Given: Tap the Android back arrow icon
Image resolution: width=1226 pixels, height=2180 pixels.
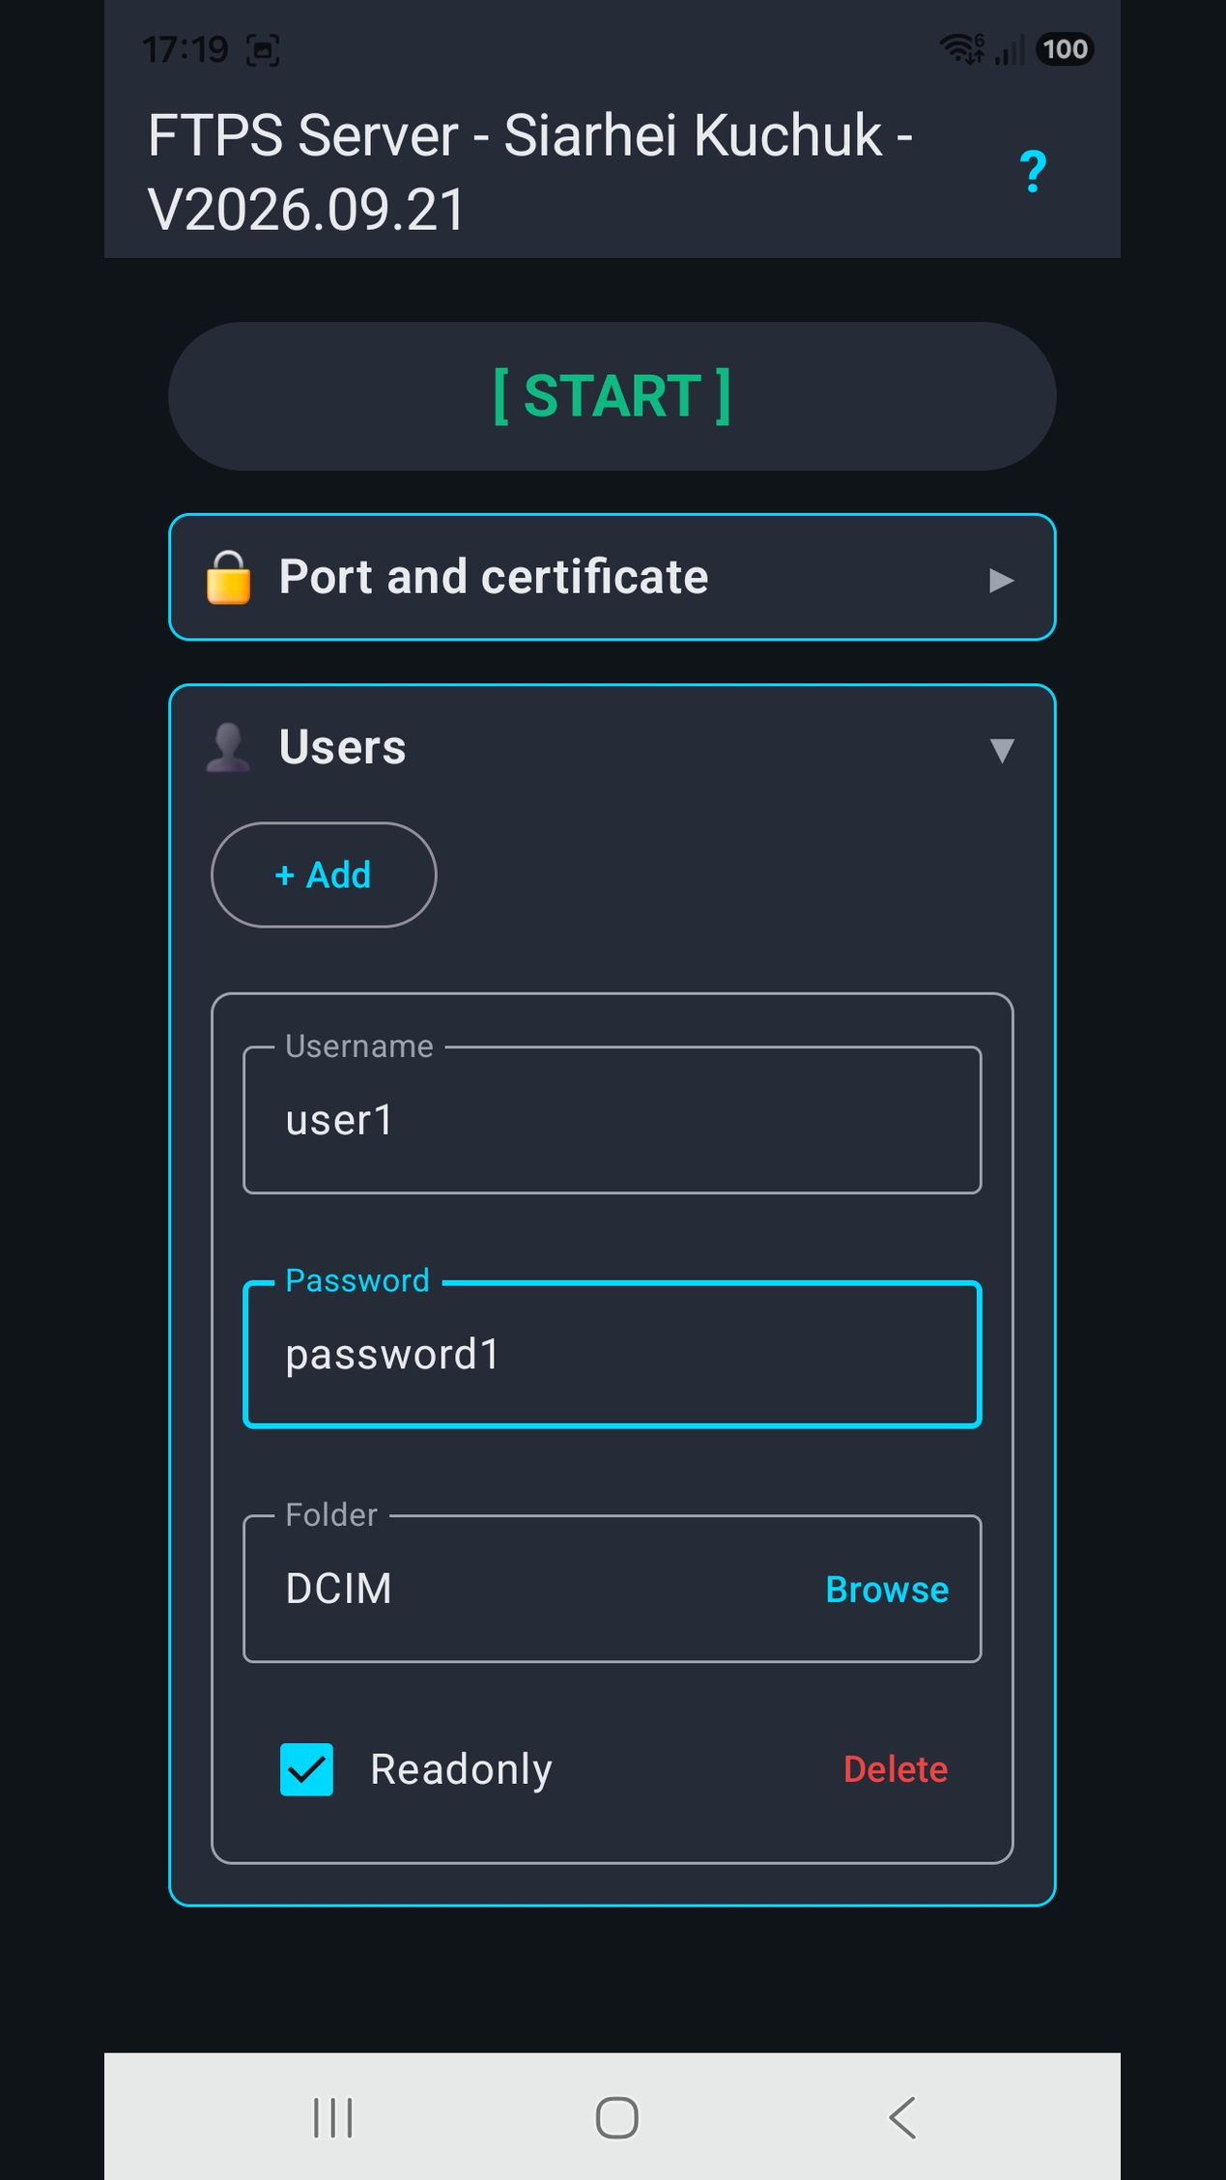Looking at the screenshot, I should (901, 2118).
